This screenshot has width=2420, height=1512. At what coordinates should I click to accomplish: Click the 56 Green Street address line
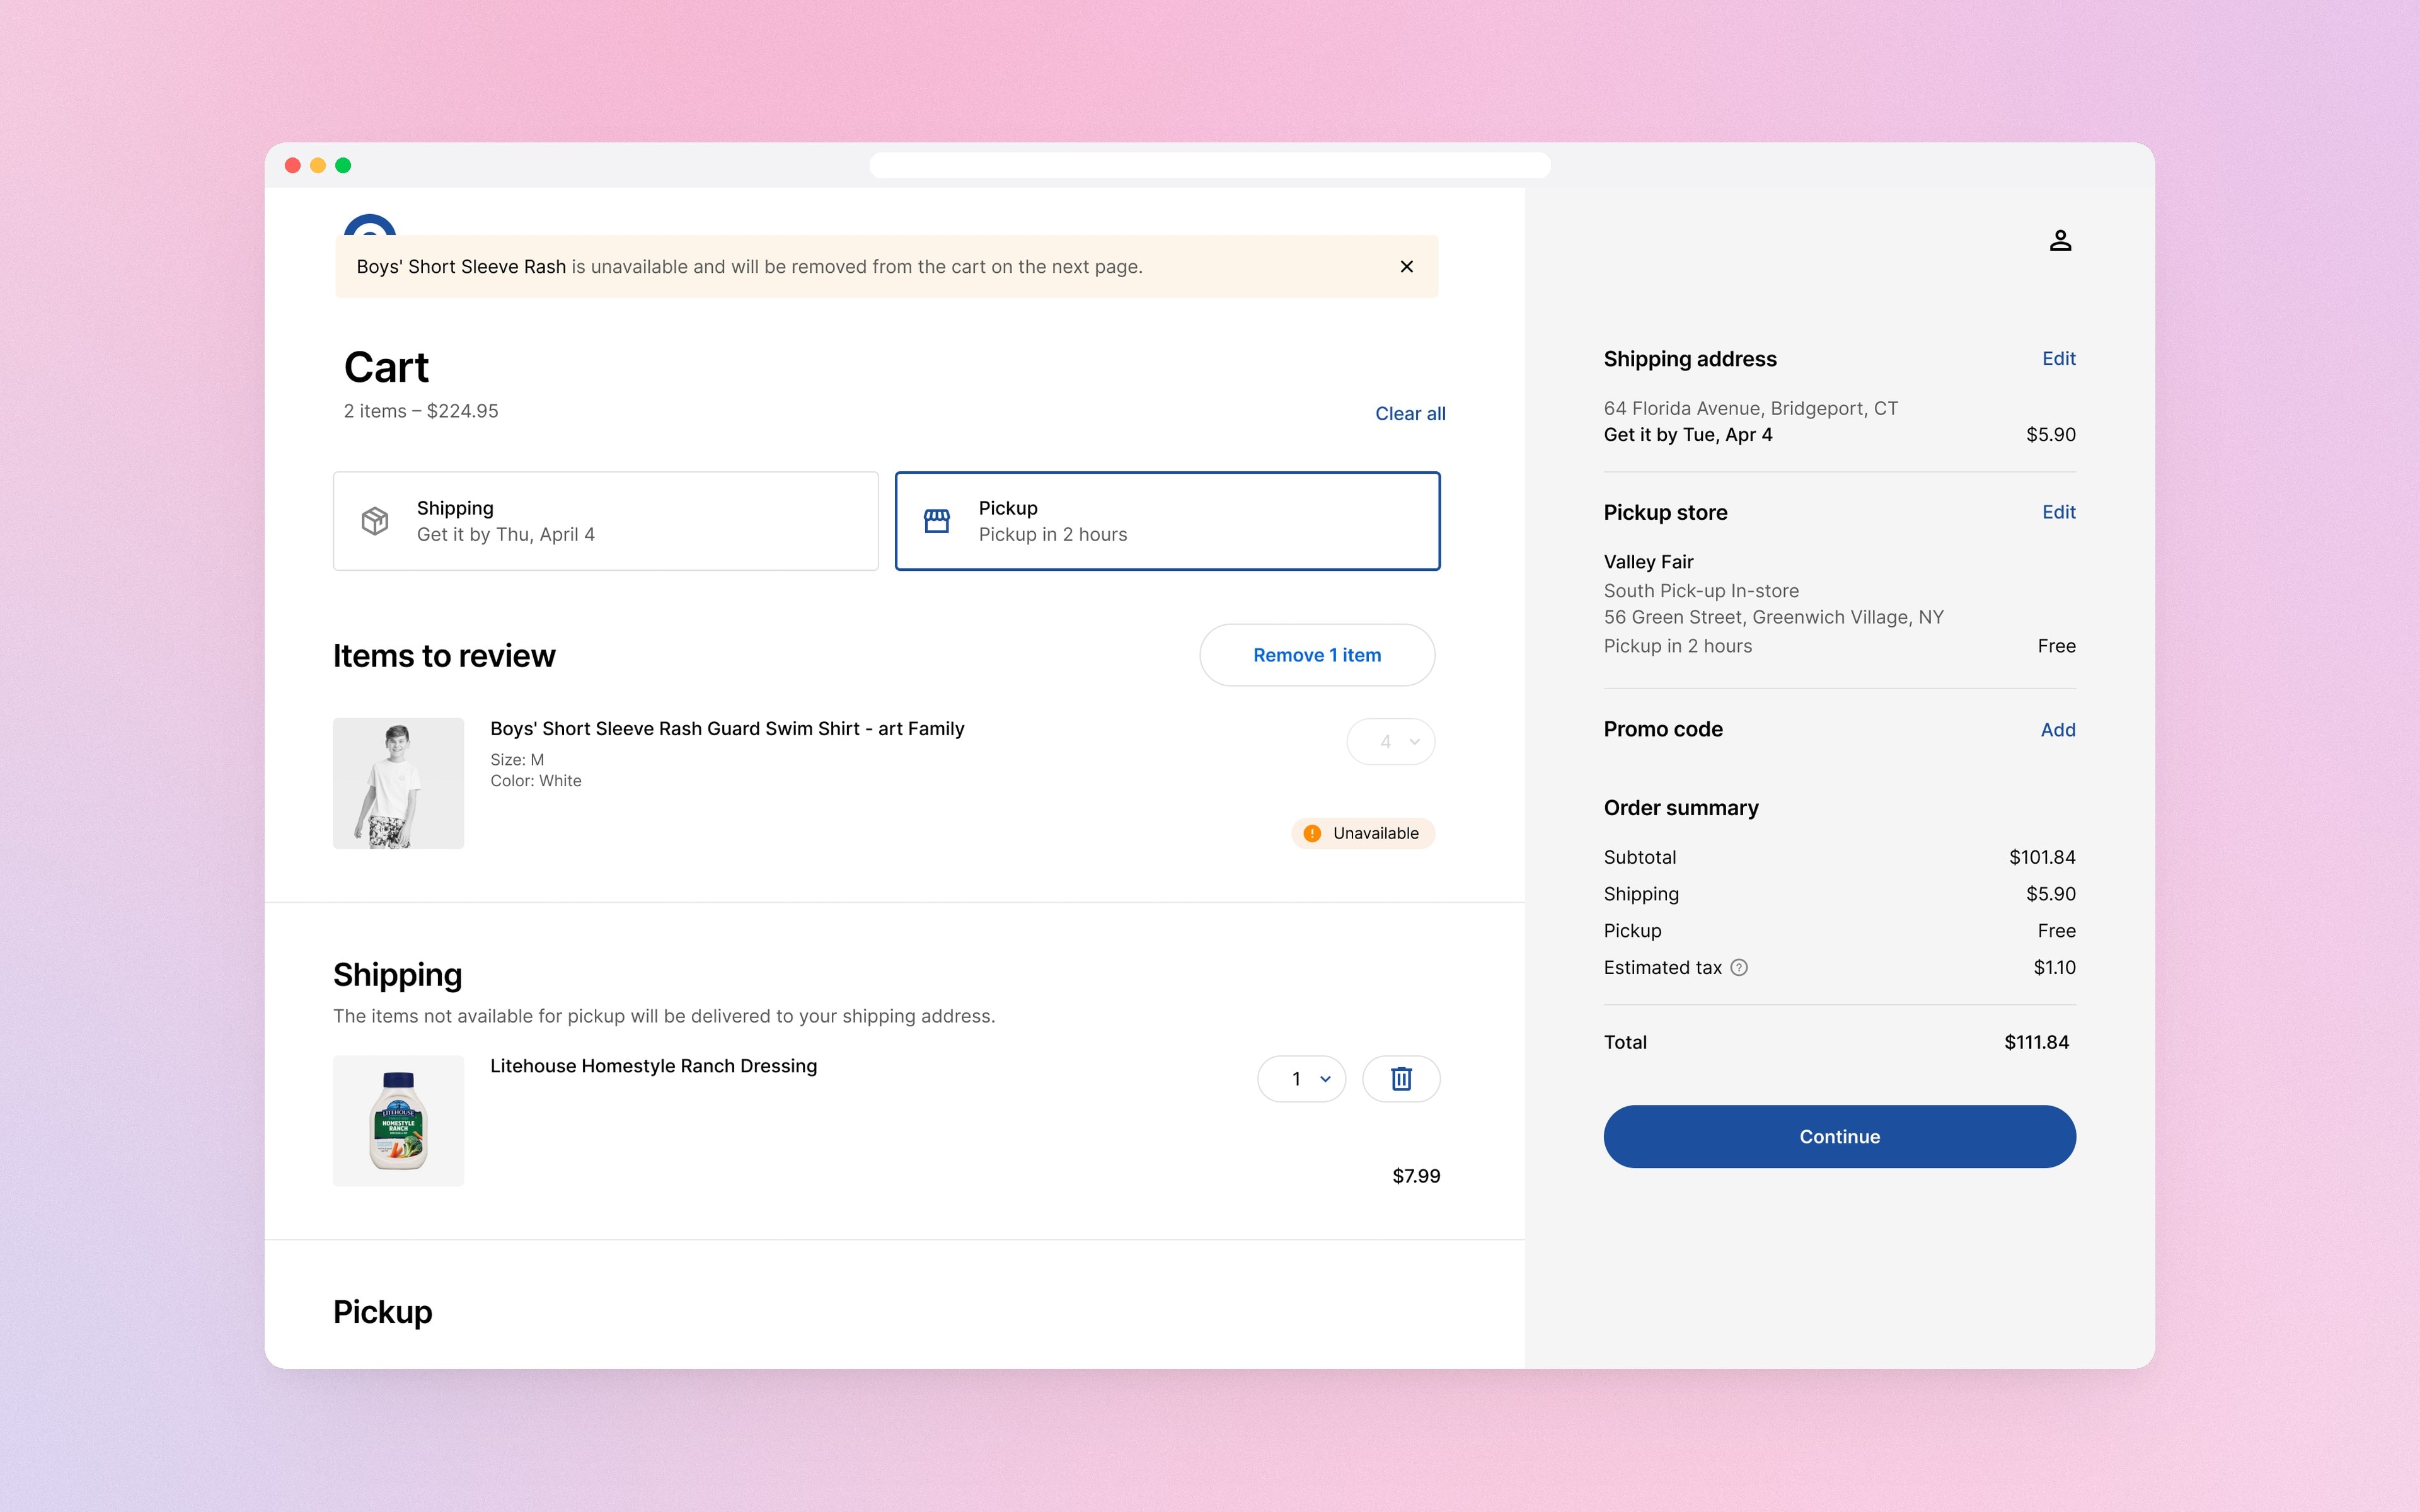click(x=1773, y=617)
